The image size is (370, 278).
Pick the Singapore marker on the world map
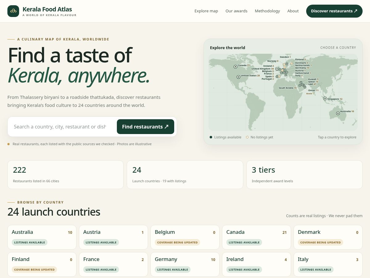(325, 98)
